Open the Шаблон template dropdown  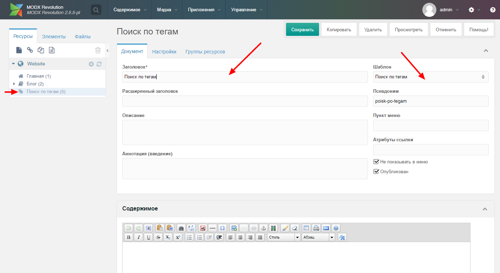(431, 77)
